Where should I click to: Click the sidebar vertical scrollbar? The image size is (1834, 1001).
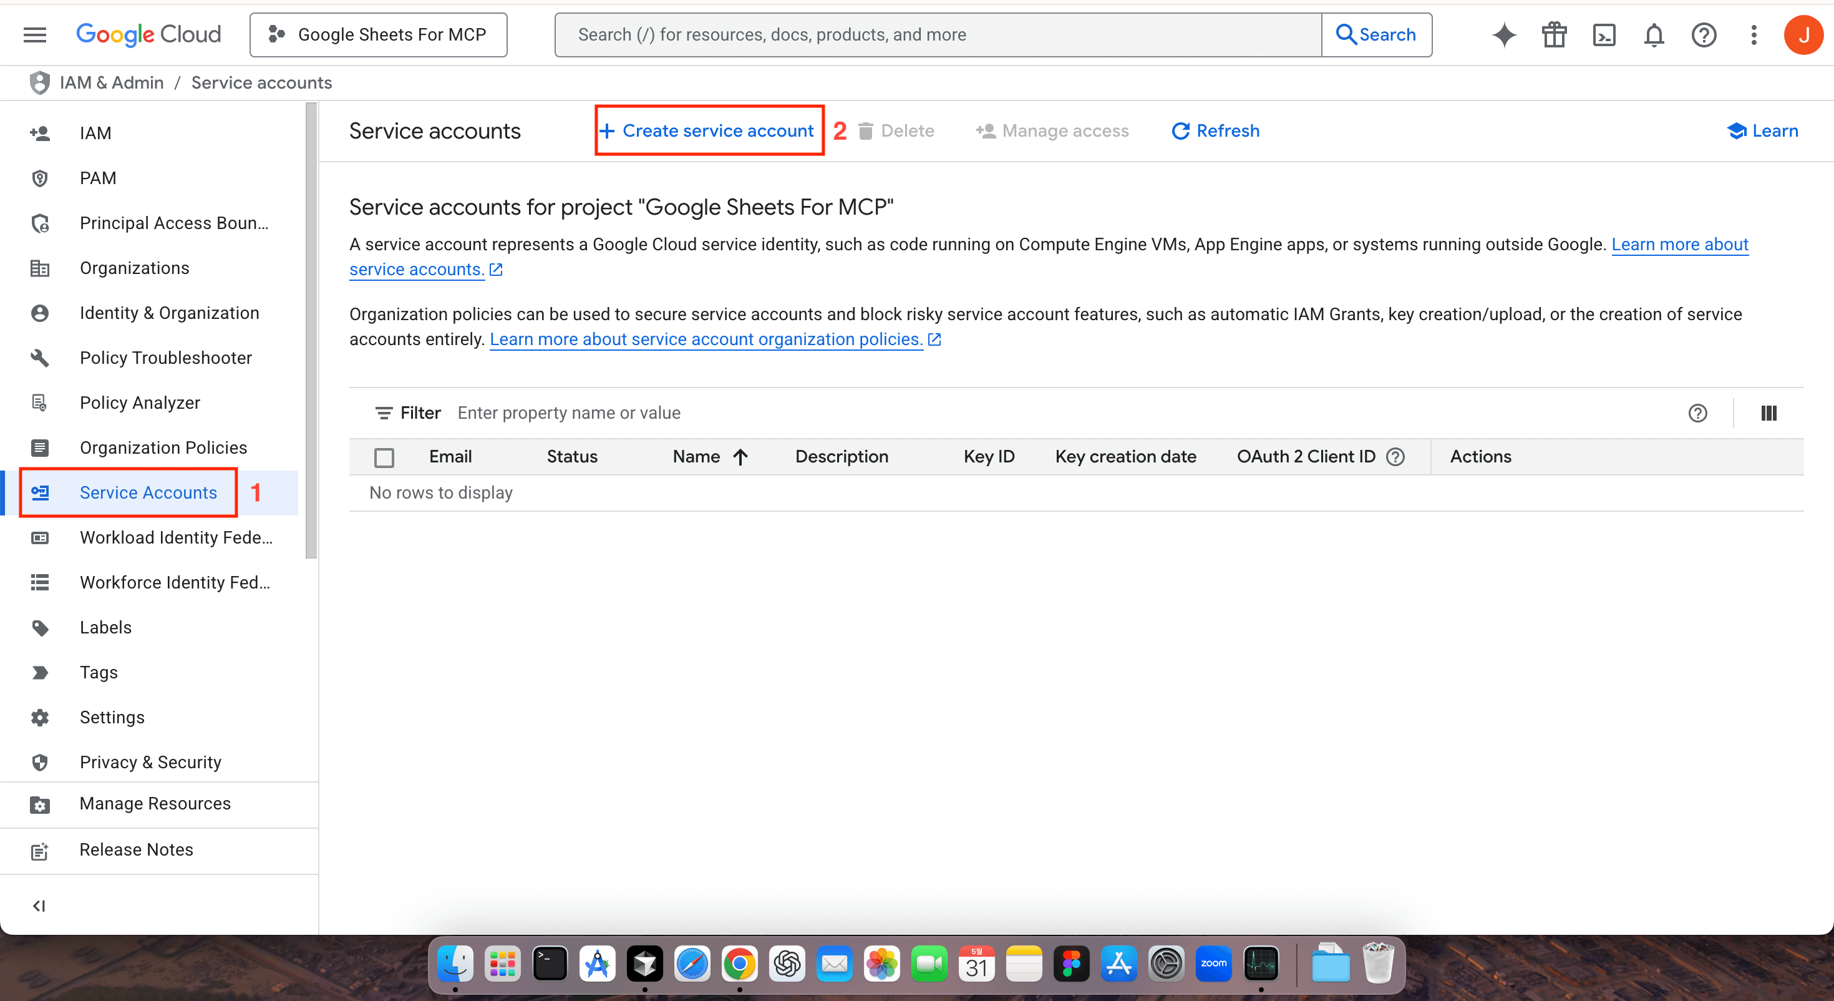(x=311, y=331)
